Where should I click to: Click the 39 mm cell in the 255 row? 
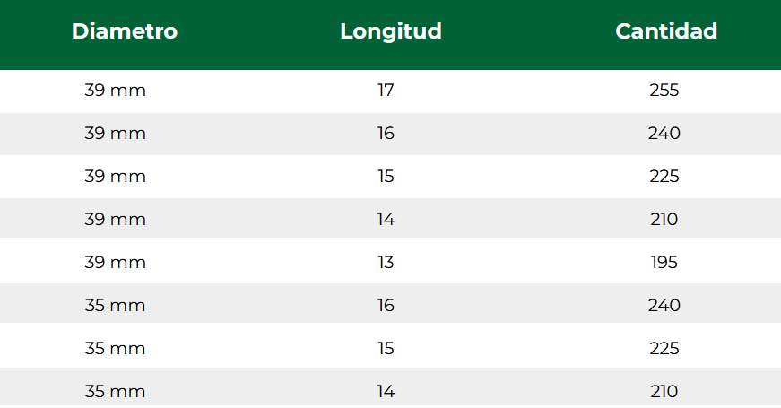(x=116, y=91)
